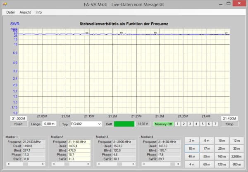This screenshot has width=248, height=172.
Task: Select memory slot 2
Action: (184, 124)
